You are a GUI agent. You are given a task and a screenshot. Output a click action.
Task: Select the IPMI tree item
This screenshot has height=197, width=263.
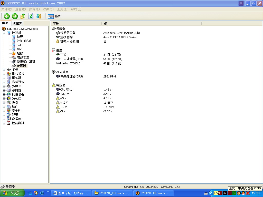pos(20,49)
